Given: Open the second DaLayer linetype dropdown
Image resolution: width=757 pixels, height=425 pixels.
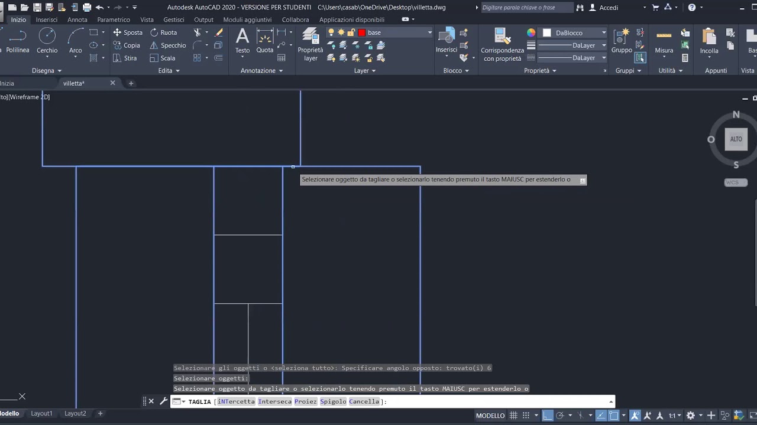Looking at the screenshot, I should pos(603,58).
